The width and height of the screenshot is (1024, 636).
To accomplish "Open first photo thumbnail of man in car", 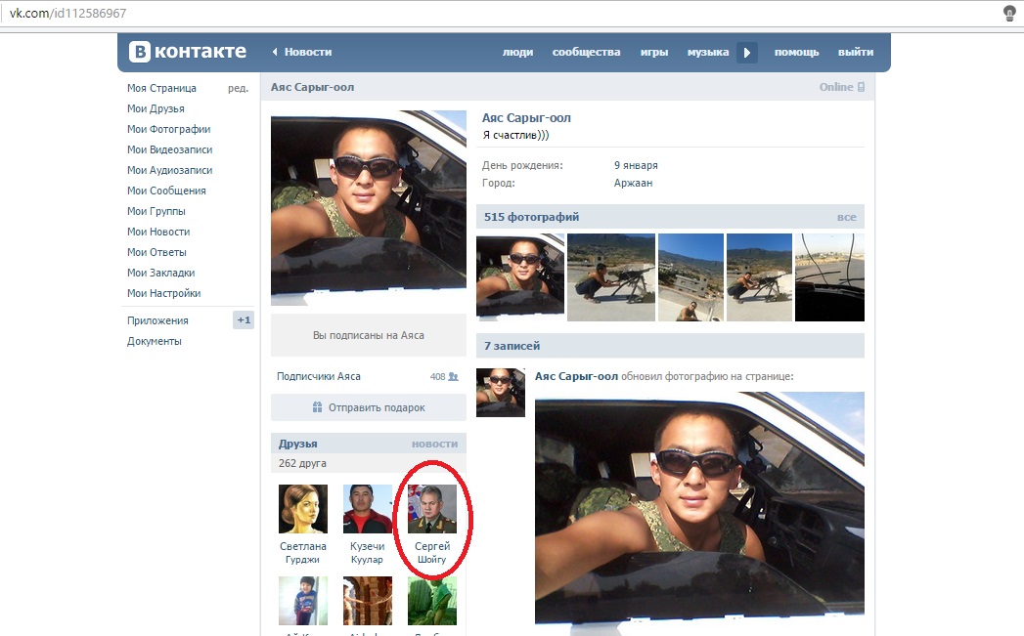I will (x=520, y=277).
